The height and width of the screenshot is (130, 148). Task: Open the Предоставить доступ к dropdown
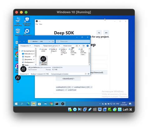(52, 46)
